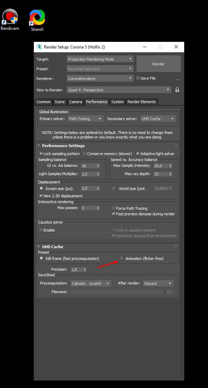Click the Max ray depth spinner arrows

170,174
